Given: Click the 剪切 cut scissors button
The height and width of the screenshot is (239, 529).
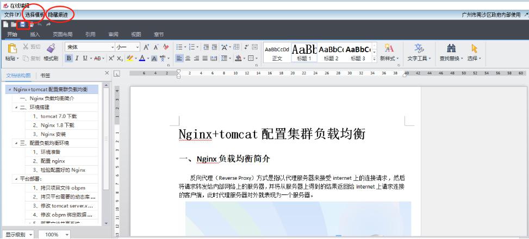Looking at the screenshot, I should pos(32,47).
